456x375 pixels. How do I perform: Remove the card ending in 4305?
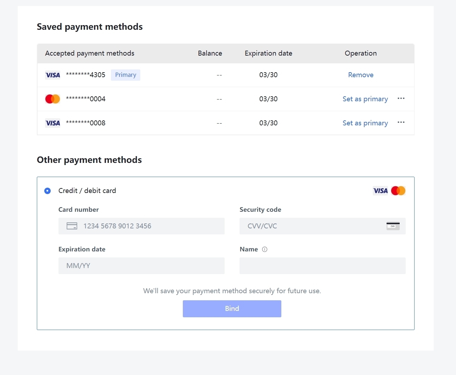[x=361, y=75]
